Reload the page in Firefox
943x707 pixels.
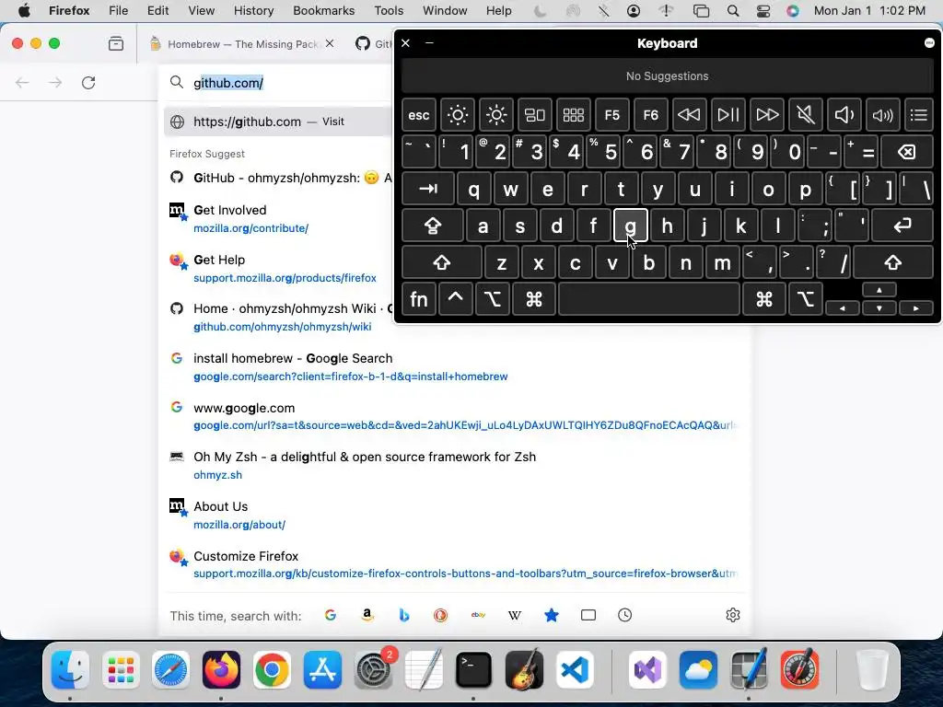(88, 82)
